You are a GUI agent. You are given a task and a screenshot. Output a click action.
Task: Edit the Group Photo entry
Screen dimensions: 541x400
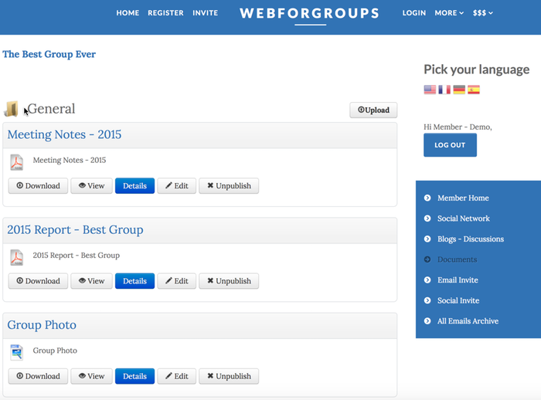tap(177, 376)
